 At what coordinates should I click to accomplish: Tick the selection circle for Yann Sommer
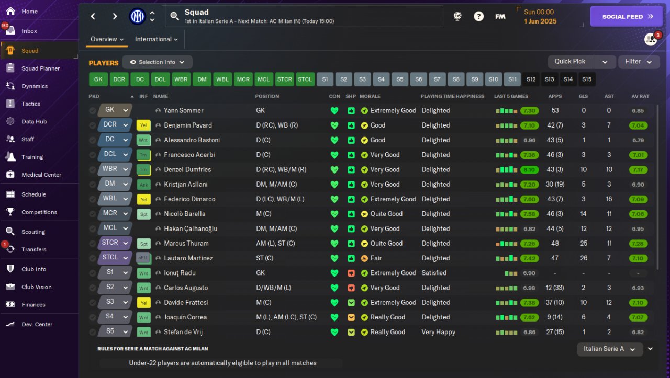click(x=93, y=111)
